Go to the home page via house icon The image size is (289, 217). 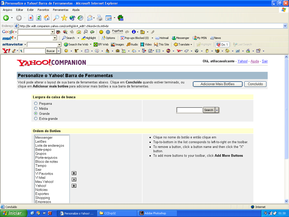click(x=47, y=18)
